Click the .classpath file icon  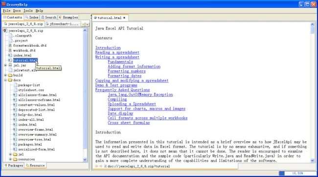click(x=10, y=36)
